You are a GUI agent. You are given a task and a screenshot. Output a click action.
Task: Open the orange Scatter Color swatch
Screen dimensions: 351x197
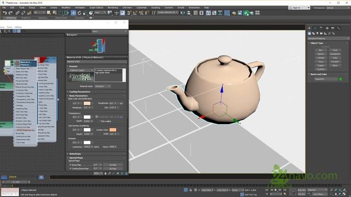(x=113, y=130)
